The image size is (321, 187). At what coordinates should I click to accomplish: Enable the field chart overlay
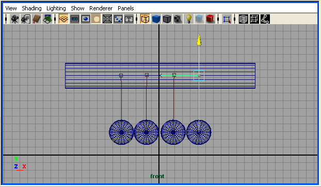pyautogui.click(x=107, y=19)
